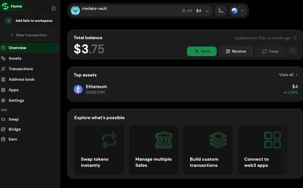This screenshot has height=188, width=303.
Task: Click the Swap loop icon in the Defi section
Action: click(x=3, y=119)
